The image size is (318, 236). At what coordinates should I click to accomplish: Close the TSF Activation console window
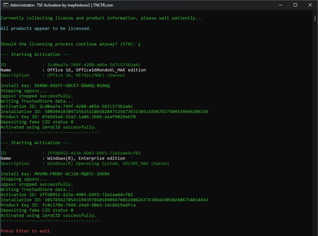click(x=310, y=5)
